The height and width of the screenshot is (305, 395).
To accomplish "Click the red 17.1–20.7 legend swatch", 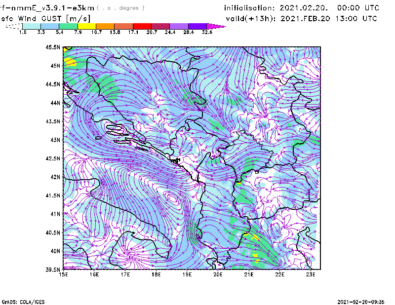I will 142,26.
